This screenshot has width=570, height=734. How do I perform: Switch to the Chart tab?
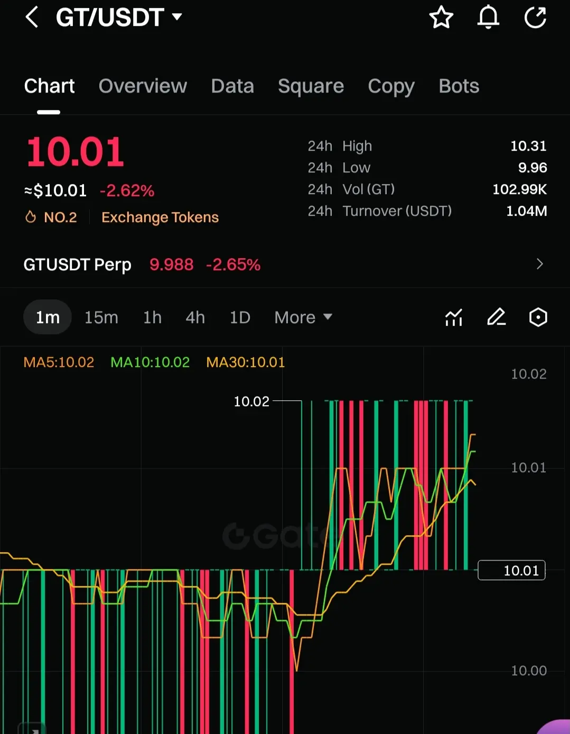point(50,86)
